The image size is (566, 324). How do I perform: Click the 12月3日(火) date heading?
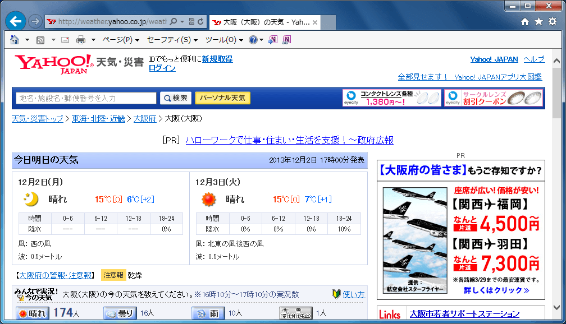[x=218, y=182]
